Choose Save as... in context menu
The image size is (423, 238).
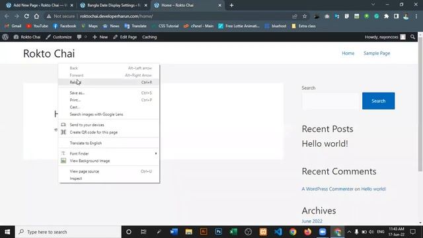(x=108, y=93)
